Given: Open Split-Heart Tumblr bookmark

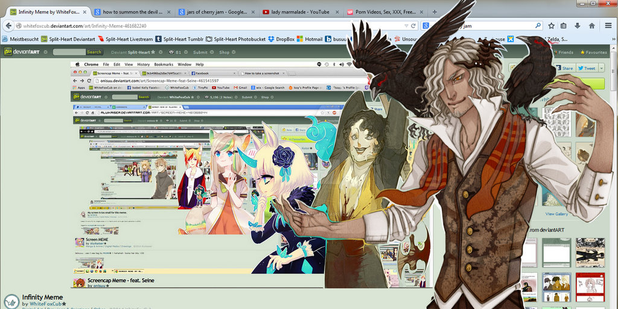Looking at the screenshot, I should pos(179,39).
